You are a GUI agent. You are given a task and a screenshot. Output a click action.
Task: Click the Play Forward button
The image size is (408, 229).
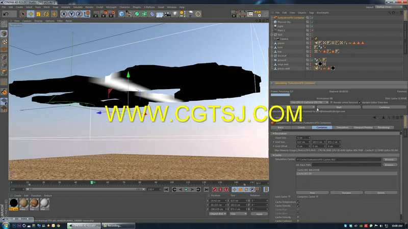186,190
